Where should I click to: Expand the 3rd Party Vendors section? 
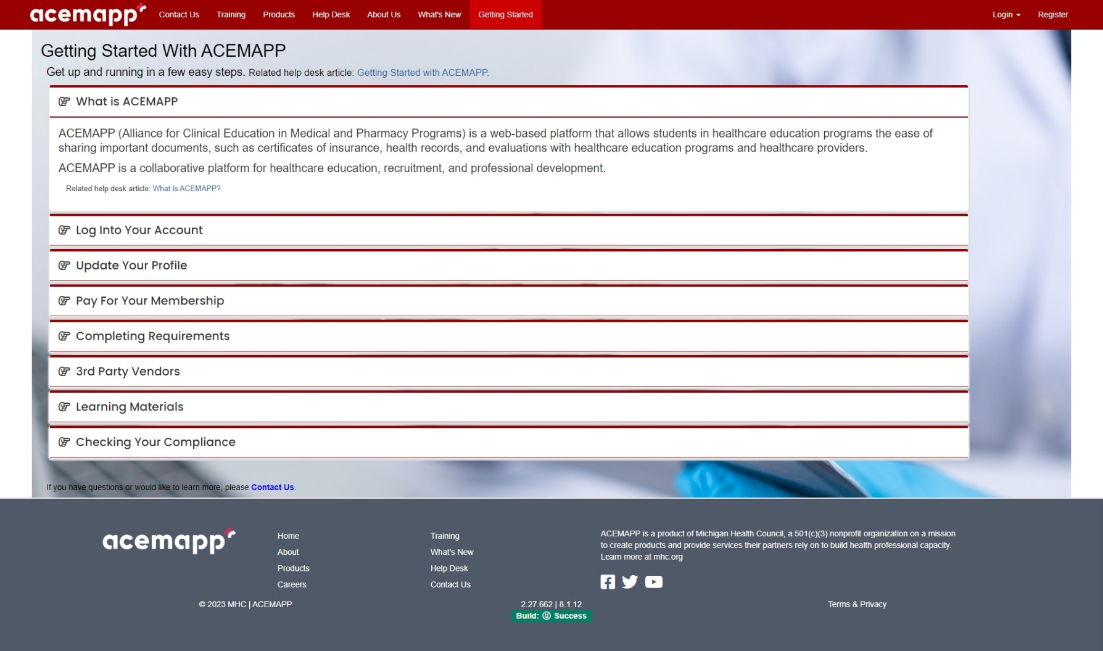(x=509, y=371)
